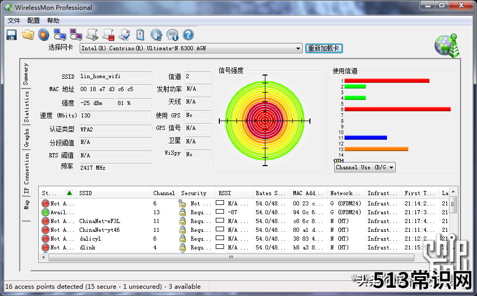This screenshot has height=296, width=477.
Task: Click the orange channel 13 usage bar
Action: tap(376, 149)
